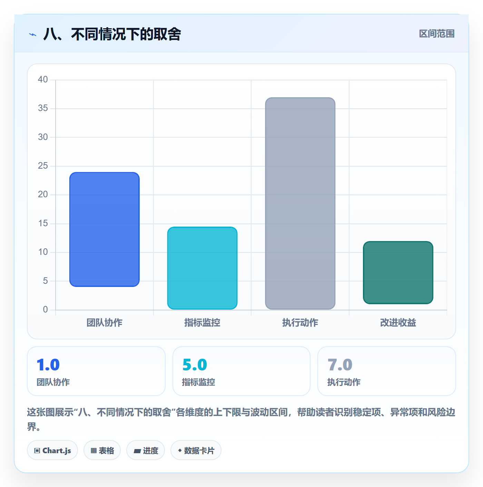Click the cyan 指标监控 bar in the chart
The image size is (483, 487).
click(203, 268)
